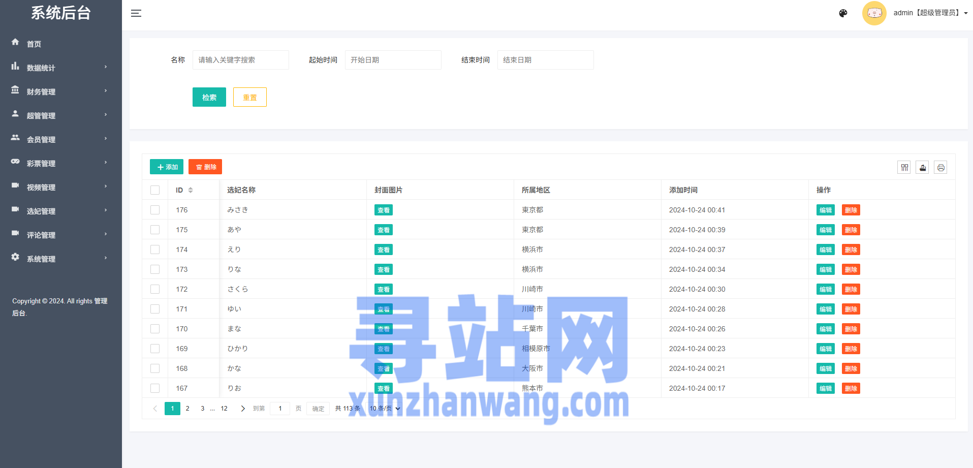Click the admin user avatar
Viewport: 973px width, 468px height.
pos(874,13)
